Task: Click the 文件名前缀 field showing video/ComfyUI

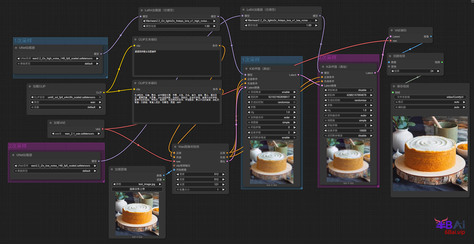Action: pos(430,97)
